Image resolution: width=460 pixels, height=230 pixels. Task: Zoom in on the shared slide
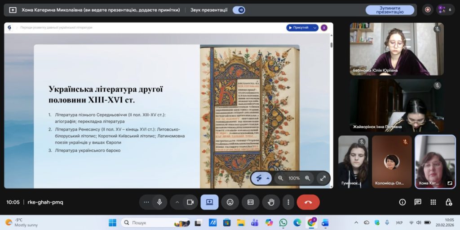[x=308, y=178]
